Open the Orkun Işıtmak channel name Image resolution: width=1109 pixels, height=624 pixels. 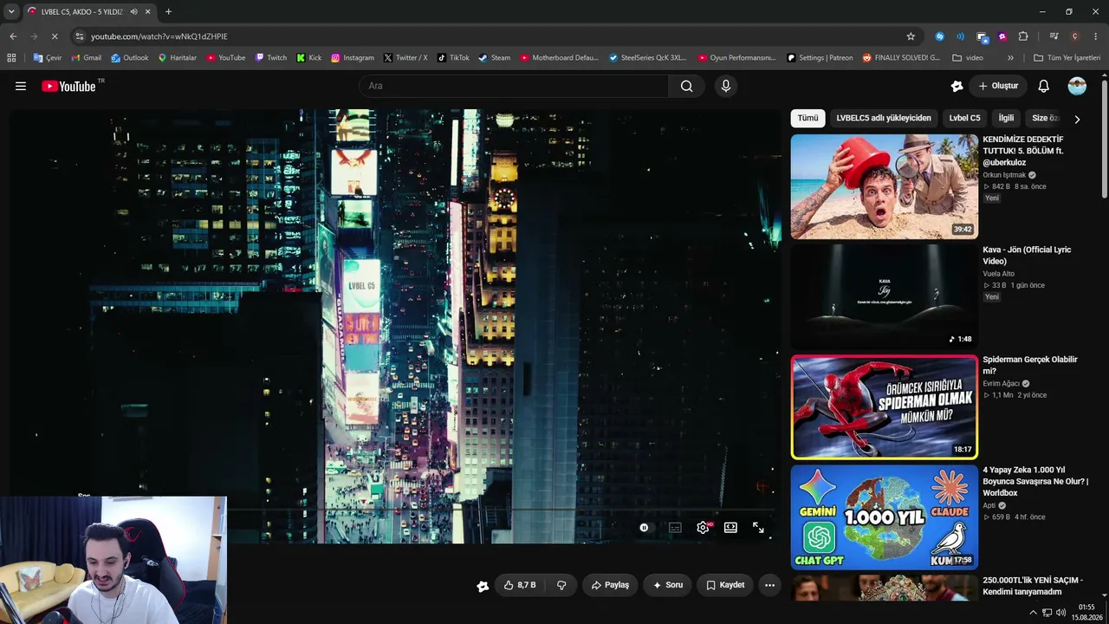pos(1004,175)
